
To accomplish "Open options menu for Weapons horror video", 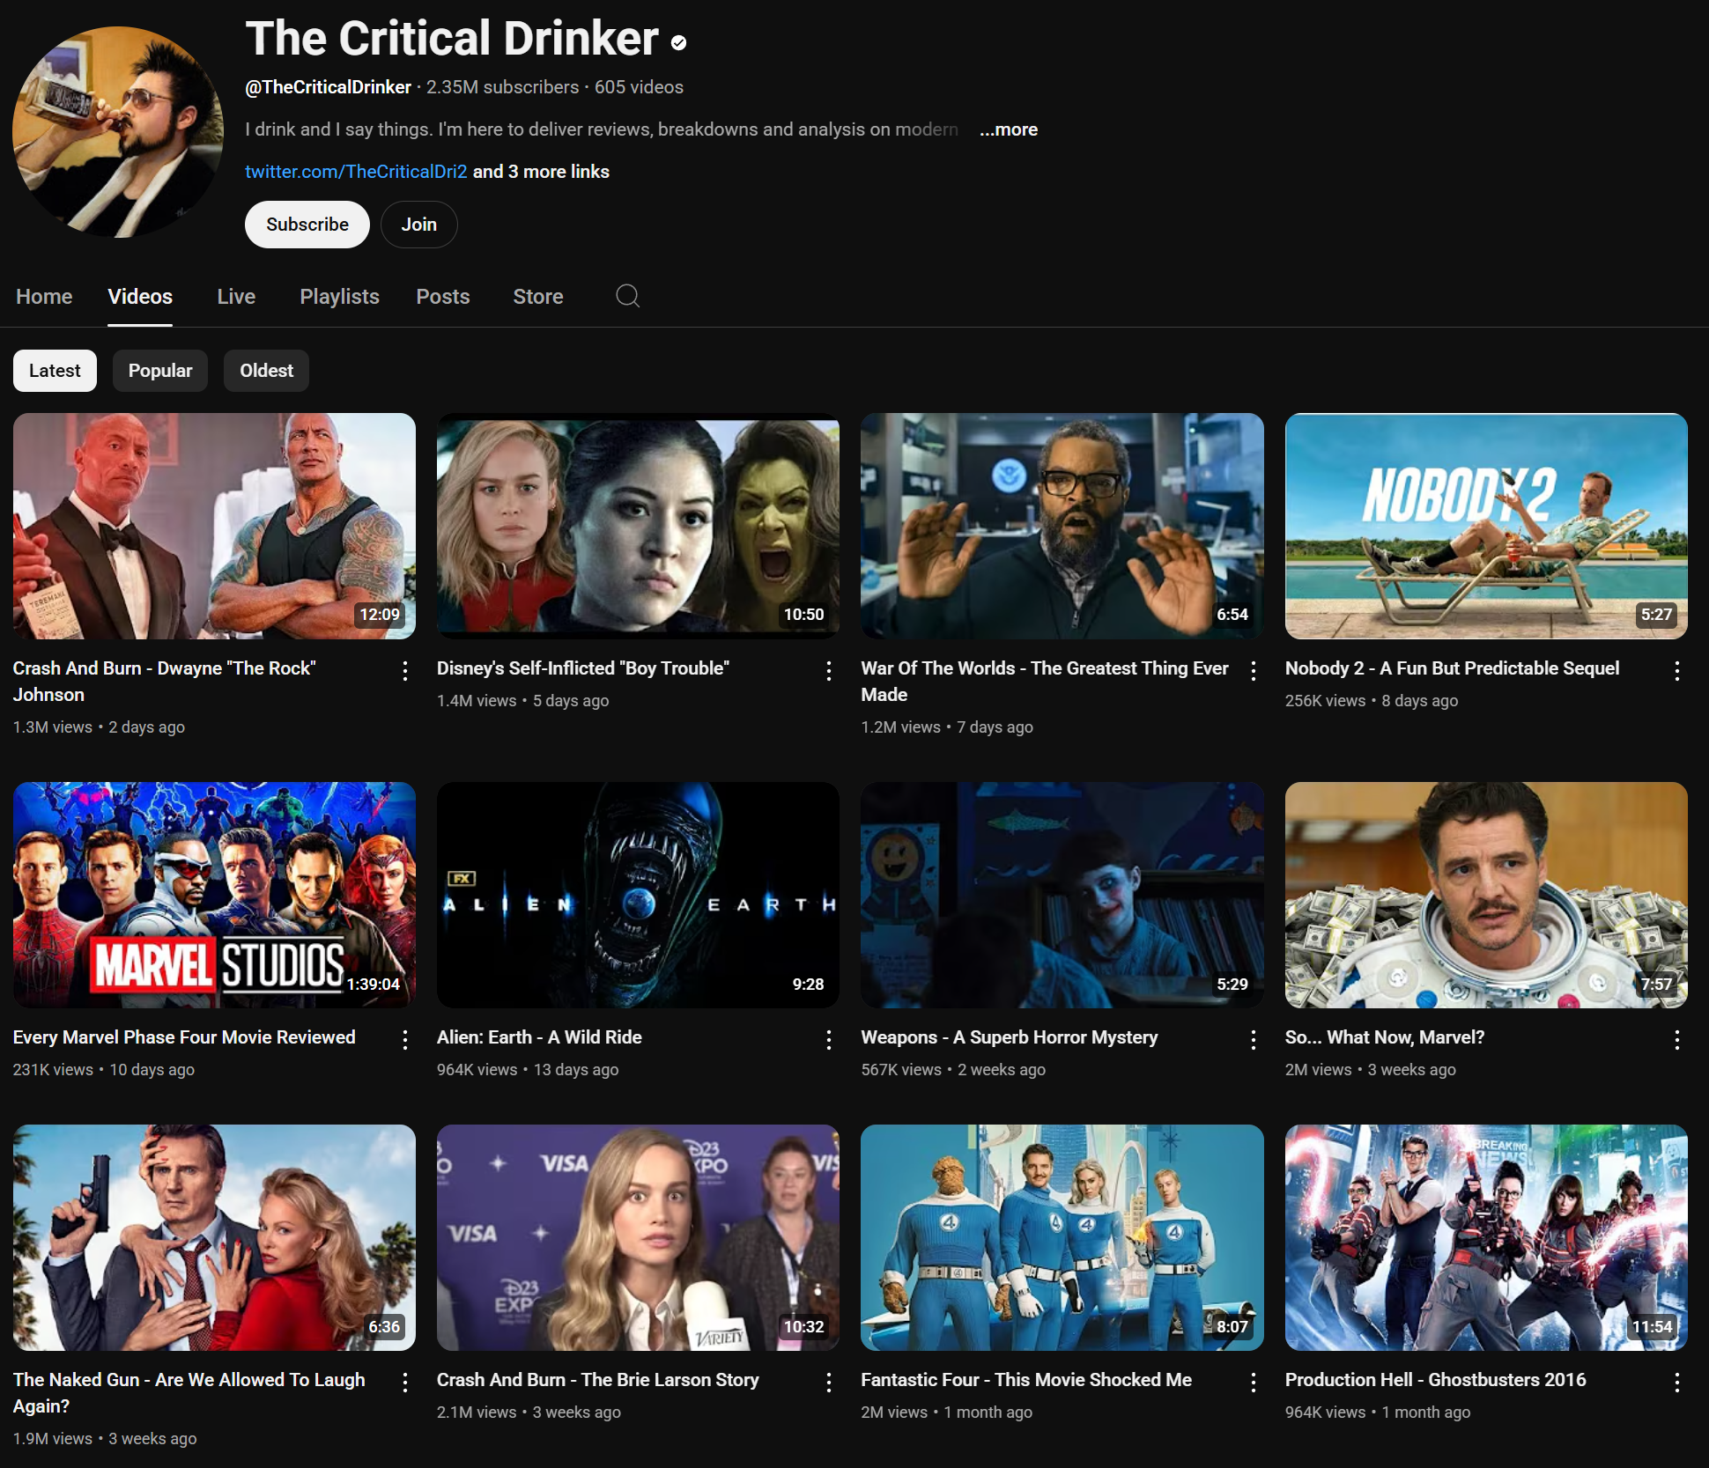I will pos(1253,1040).
